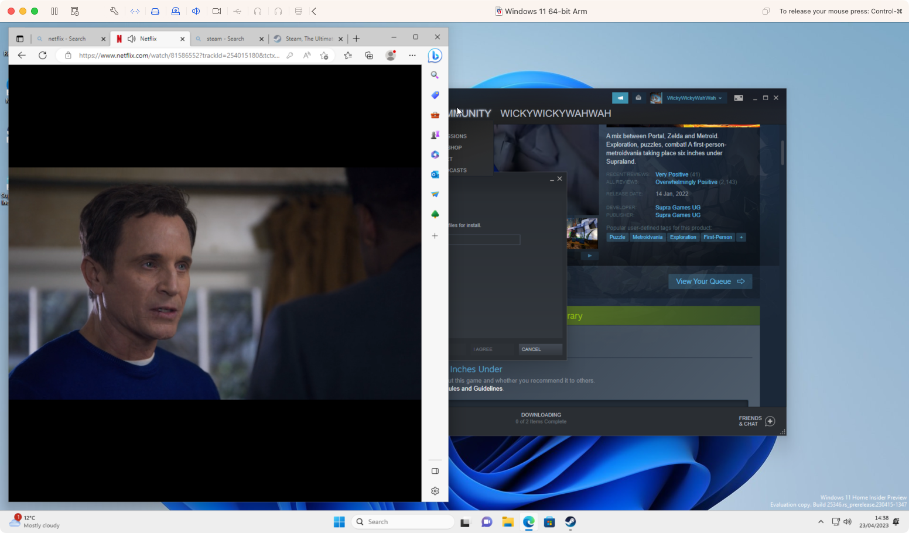The height and width of the screenshot is (533, 909).
Task: Open Edge sidebar settings gear
Action: click(x=435, y=491)
